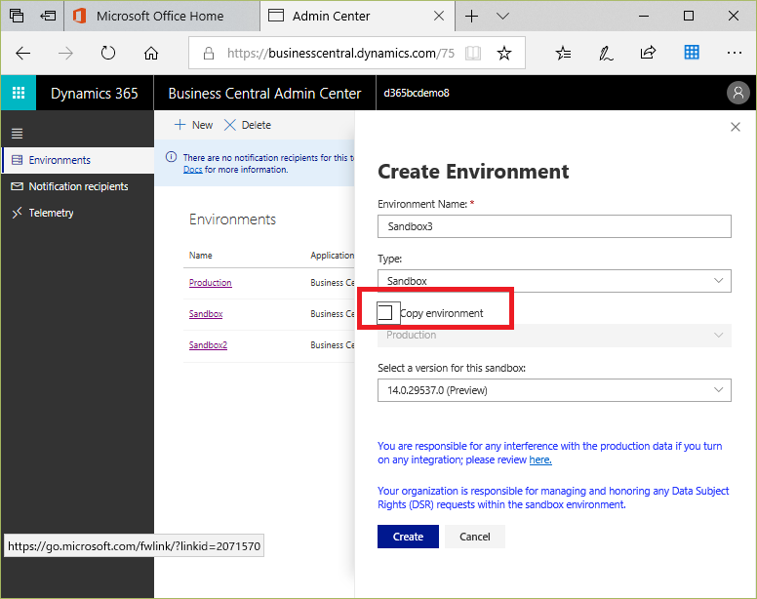This screenshot has height=599, width=757.
Task: Open the Production environment link
Action: click(x=210, y=282)
